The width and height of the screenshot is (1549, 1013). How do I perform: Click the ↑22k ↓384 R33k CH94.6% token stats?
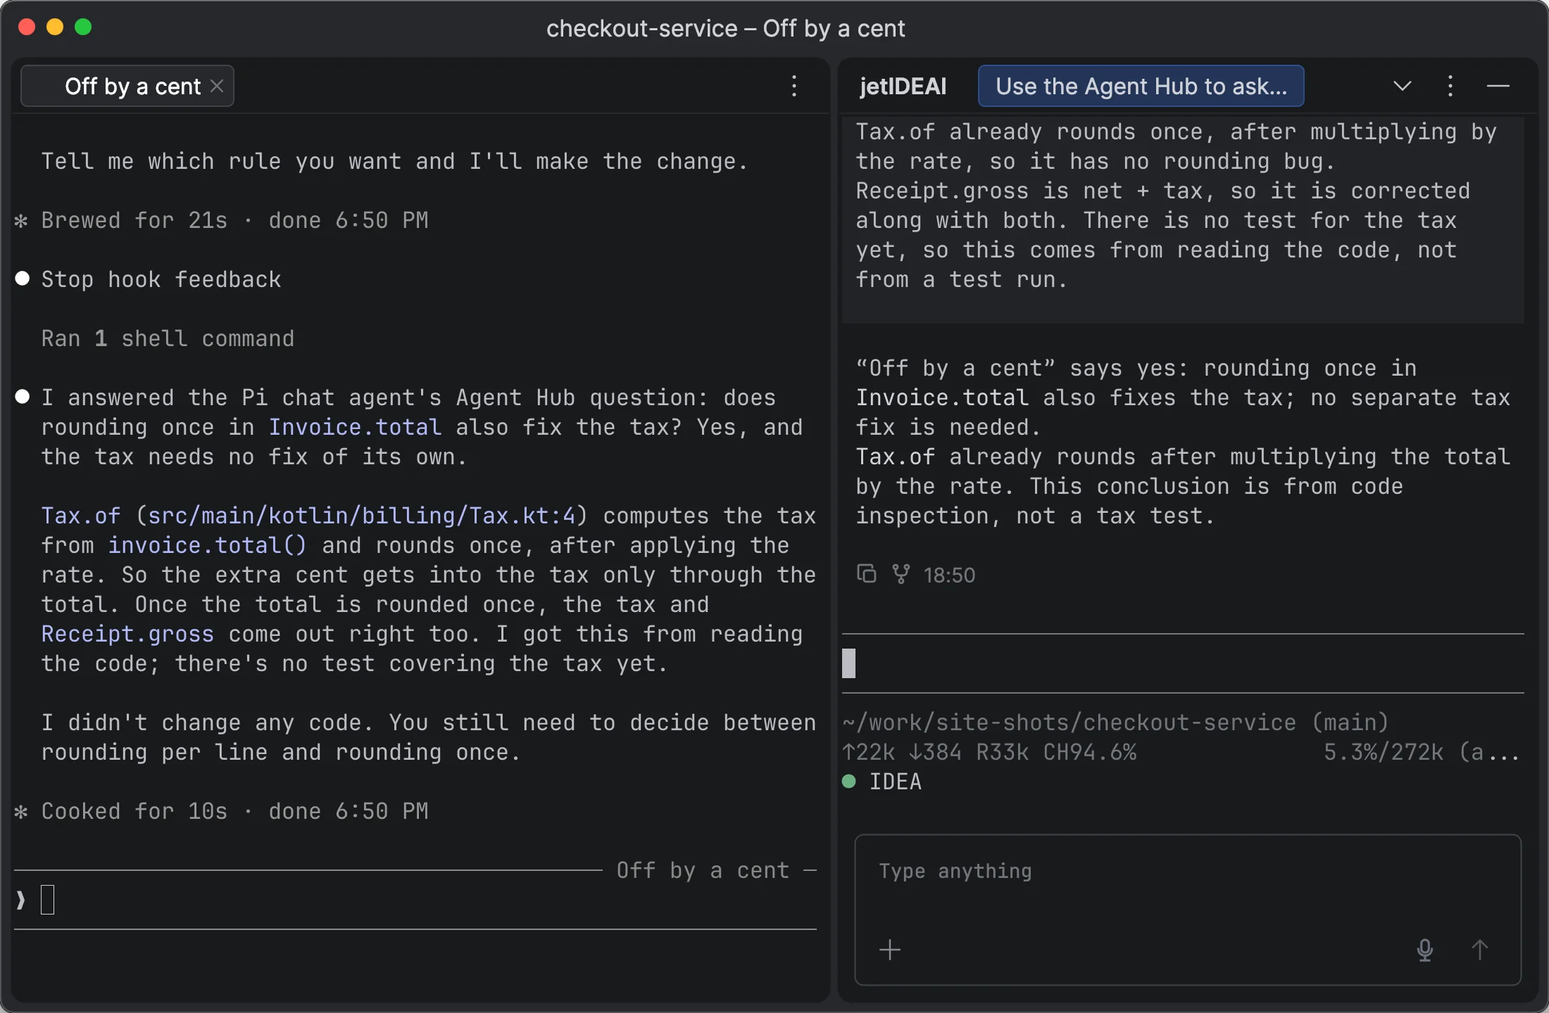[x=989, y=752]
